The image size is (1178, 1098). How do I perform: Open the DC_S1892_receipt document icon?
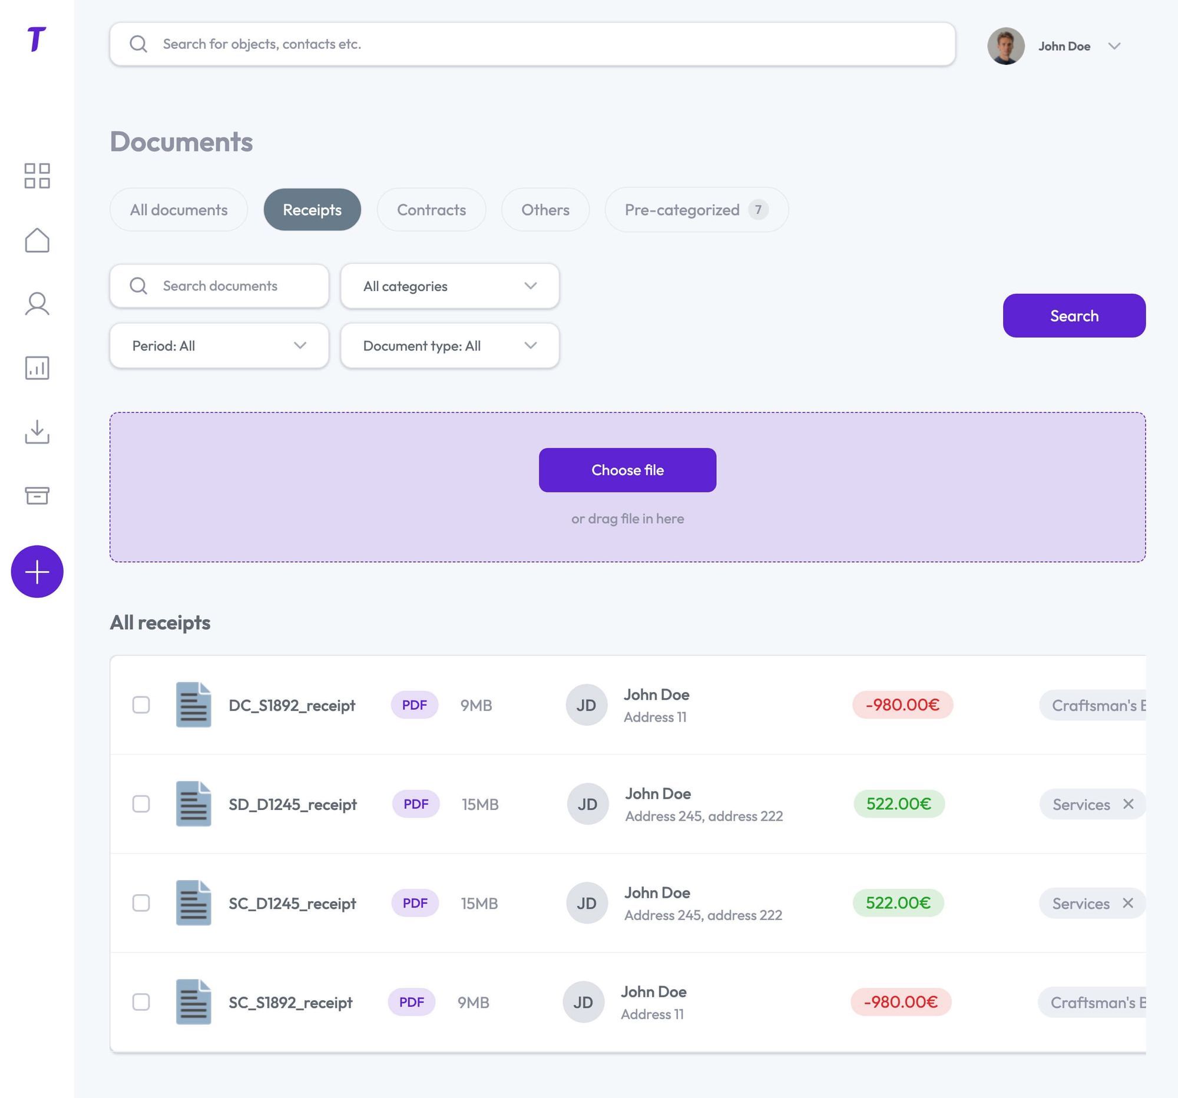click(193, 705)
